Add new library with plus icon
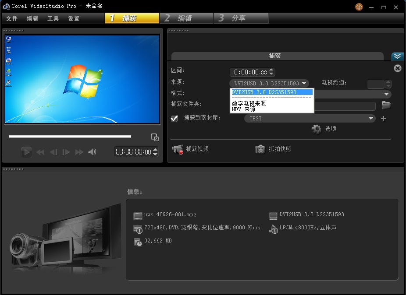The image size is (406, 295). (384, 119)
